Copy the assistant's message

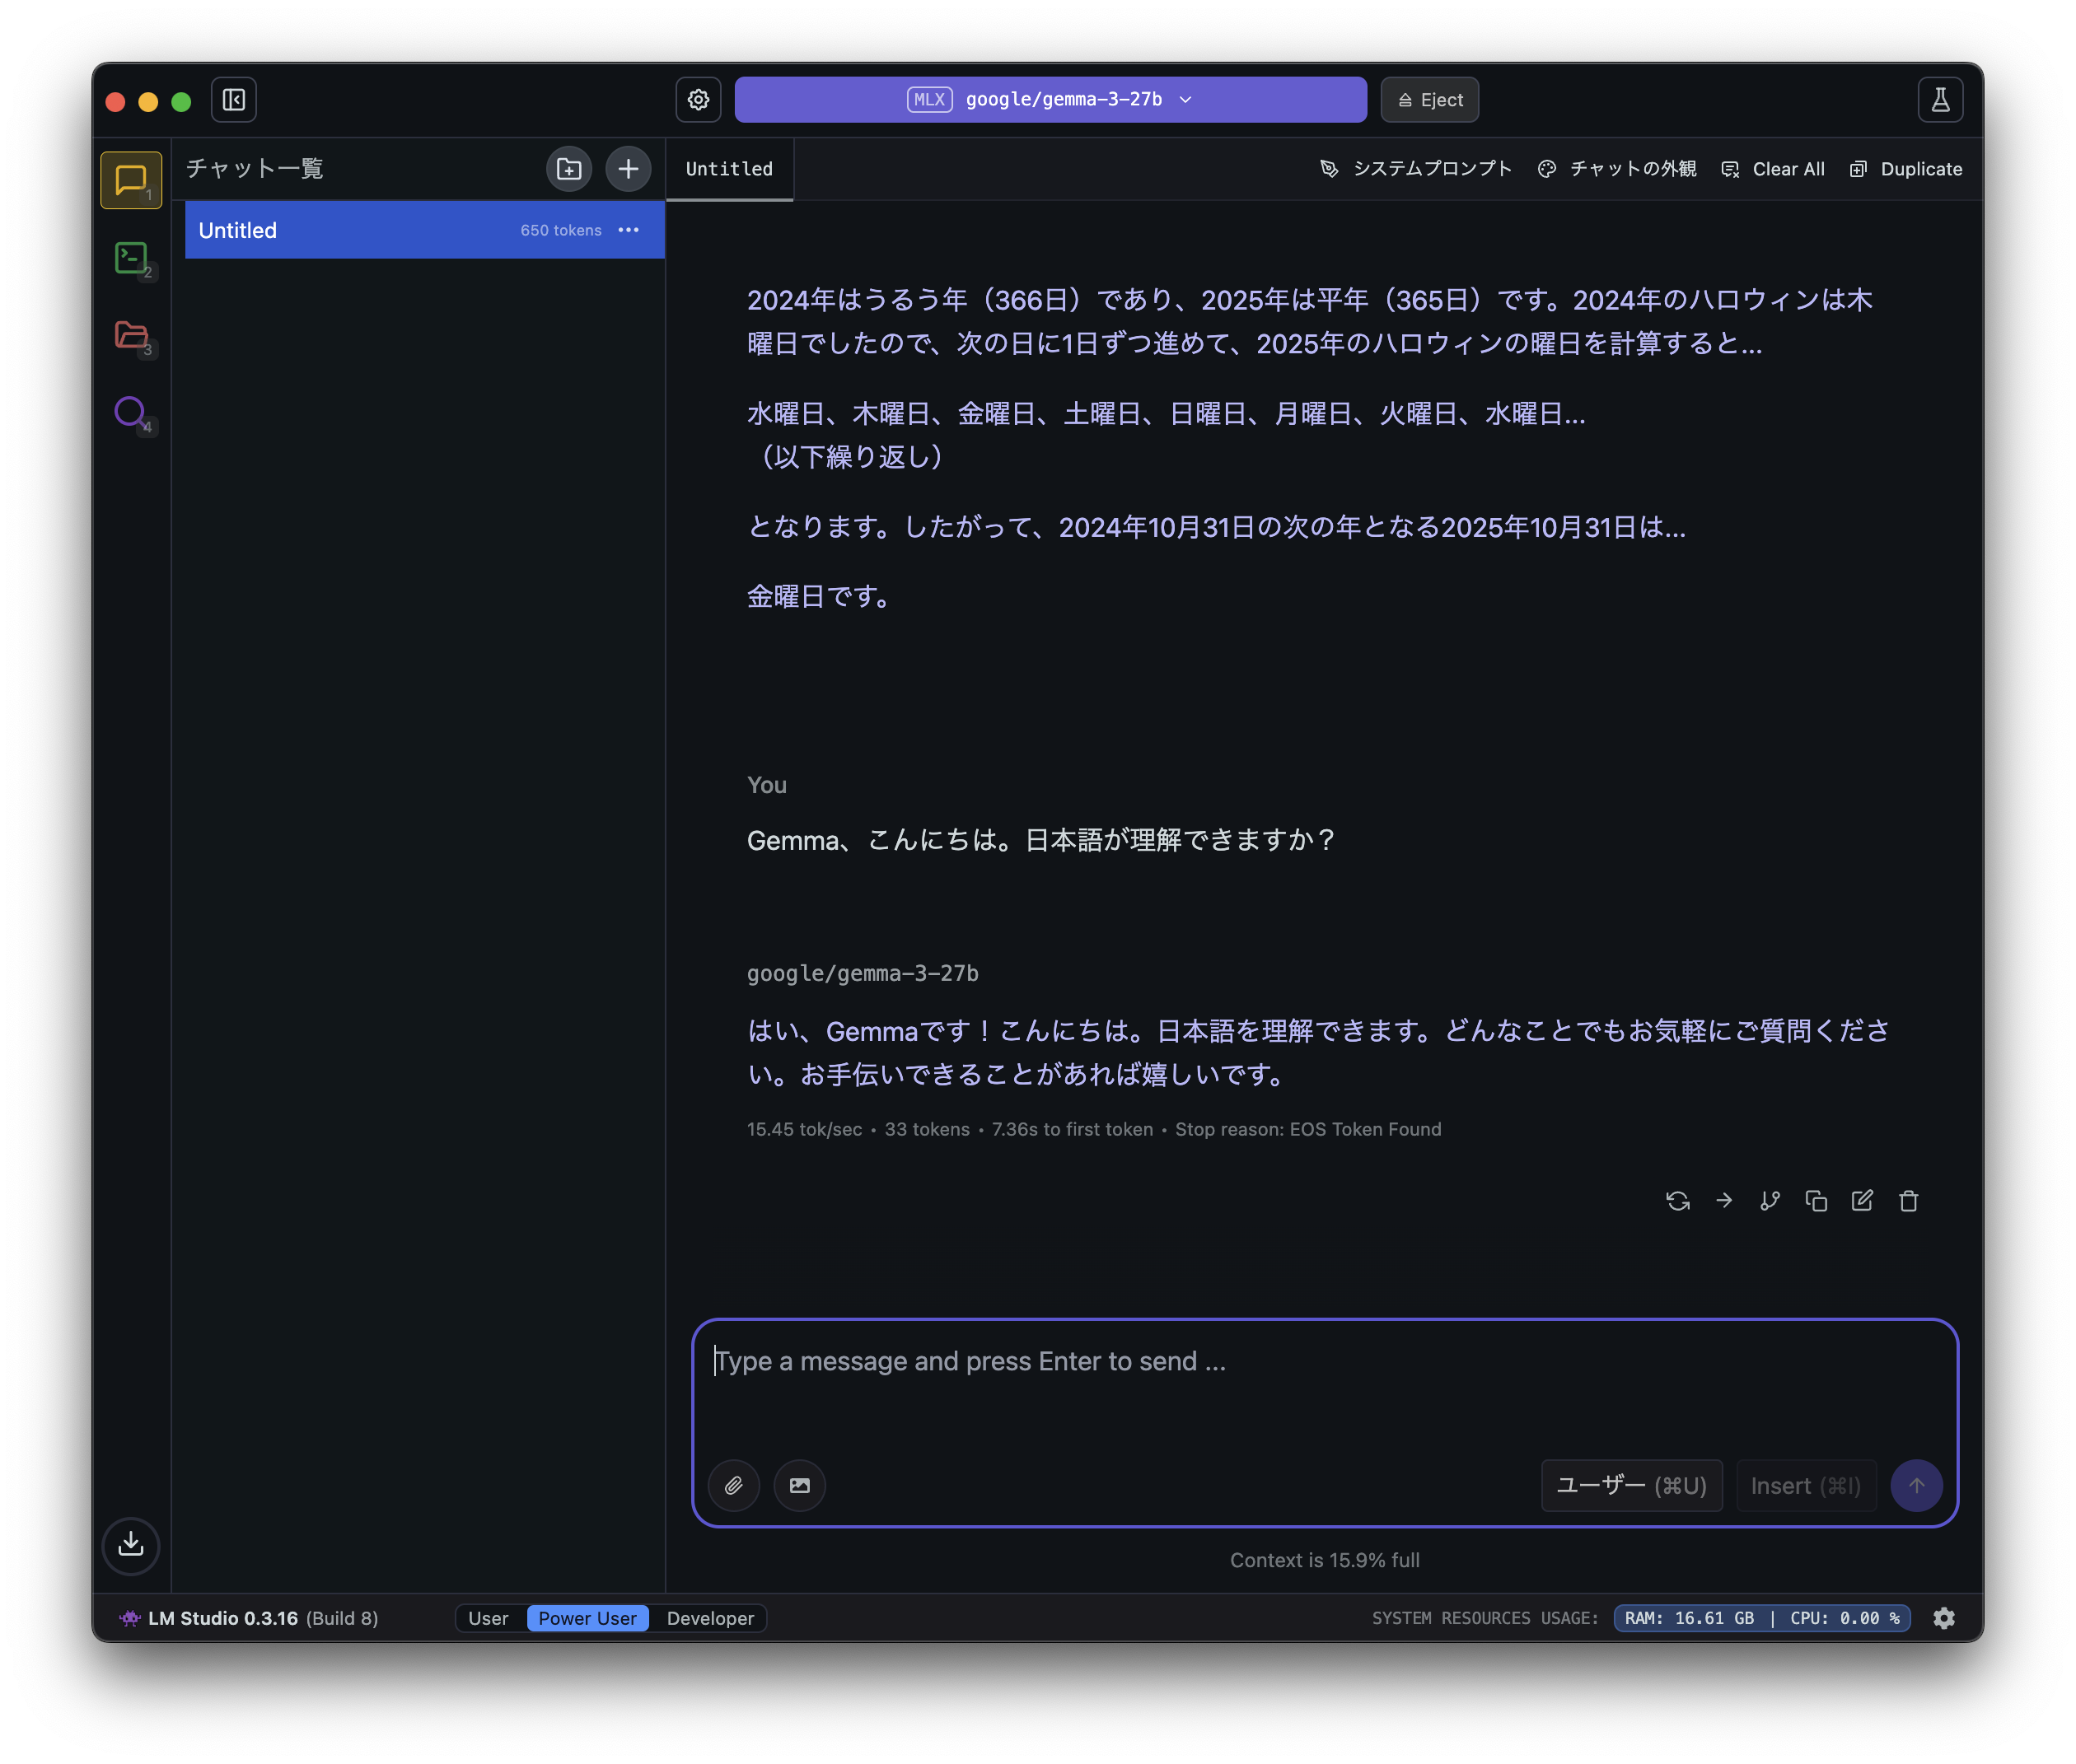coord(1816,1200)
